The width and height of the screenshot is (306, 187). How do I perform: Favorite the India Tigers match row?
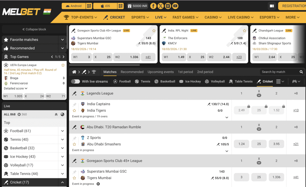click(x=74, y=111)
